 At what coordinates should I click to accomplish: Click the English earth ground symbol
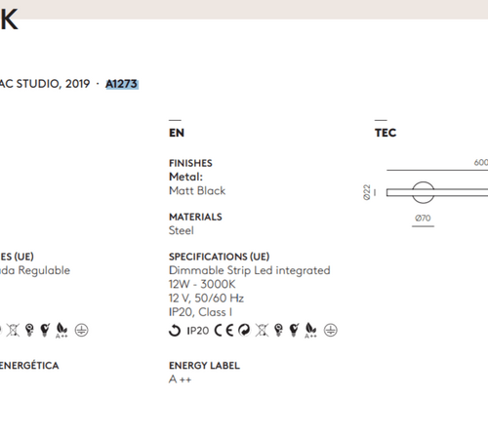click(331, 331)
